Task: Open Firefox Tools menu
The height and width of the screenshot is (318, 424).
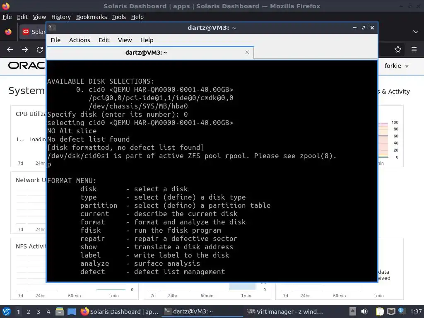Action: click(119, 17)
